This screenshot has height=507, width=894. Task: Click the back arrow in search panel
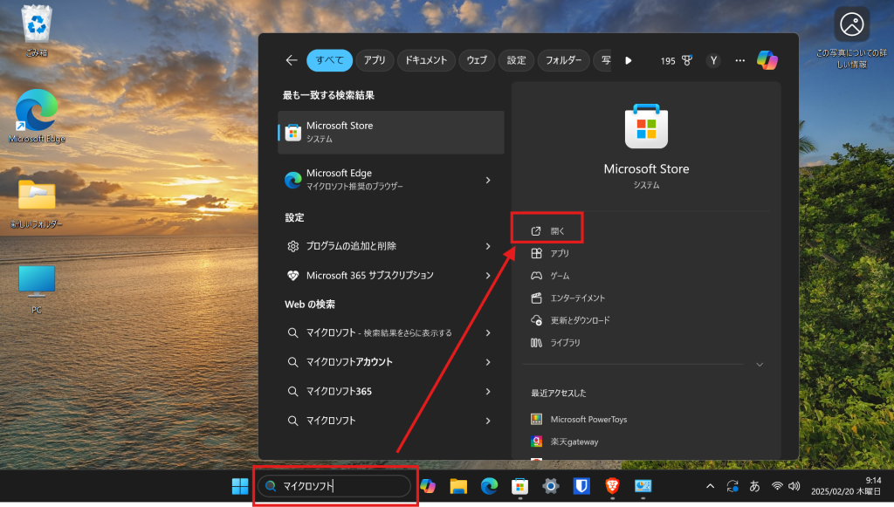click(292, 60)
